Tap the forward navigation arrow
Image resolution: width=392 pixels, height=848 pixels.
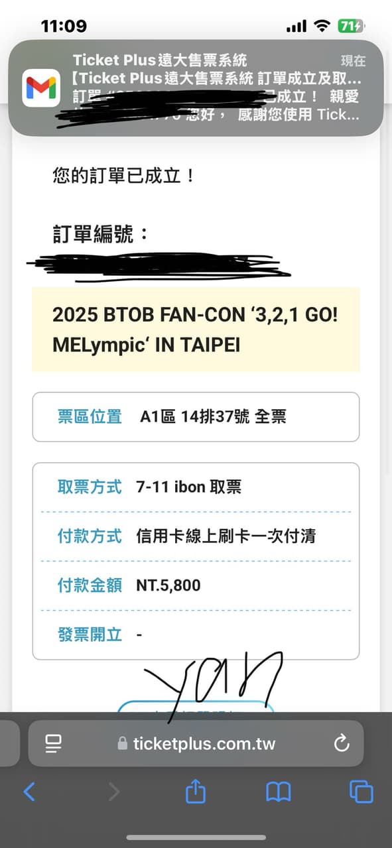(113, 791)
